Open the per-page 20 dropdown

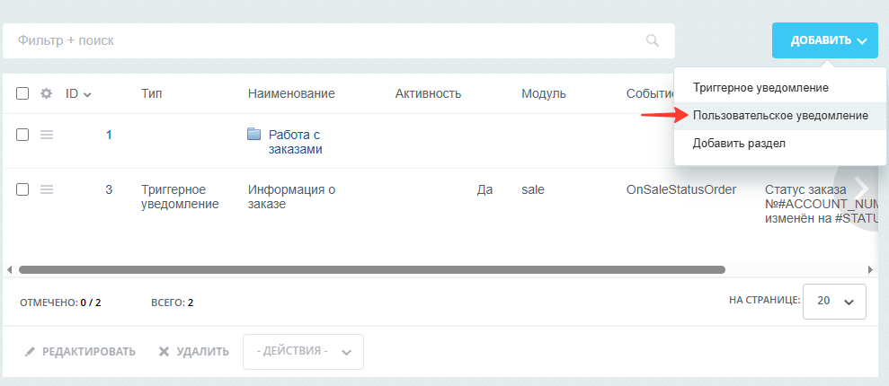(834, 302)
